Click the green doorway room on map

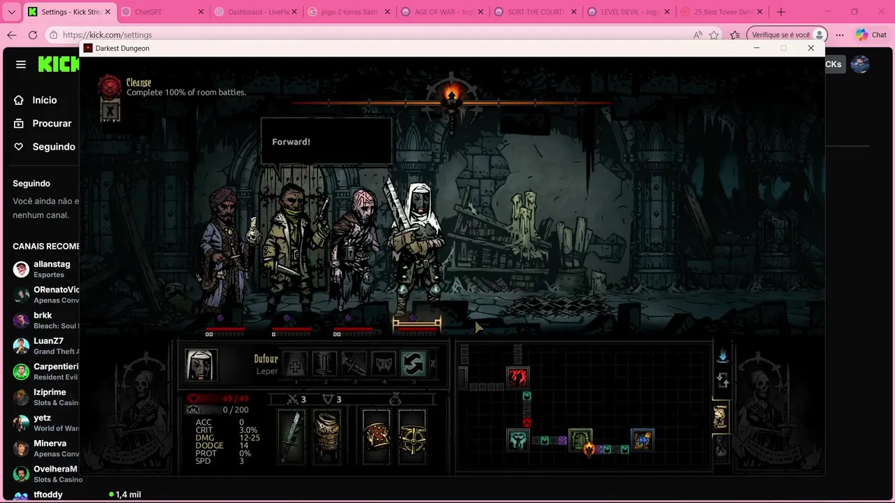tap(580, 440)
